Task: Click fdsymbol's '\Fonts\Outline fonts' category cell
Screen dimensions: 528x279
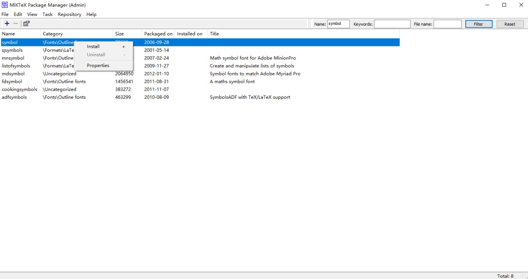Action: [x=64, y=81]
